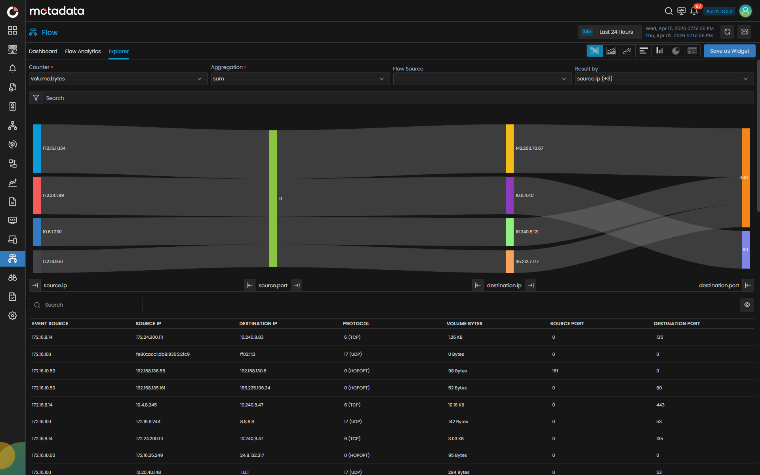760x475 pixels.
Task: Refresh the Flow data with the reload icon
Action: 727,32
